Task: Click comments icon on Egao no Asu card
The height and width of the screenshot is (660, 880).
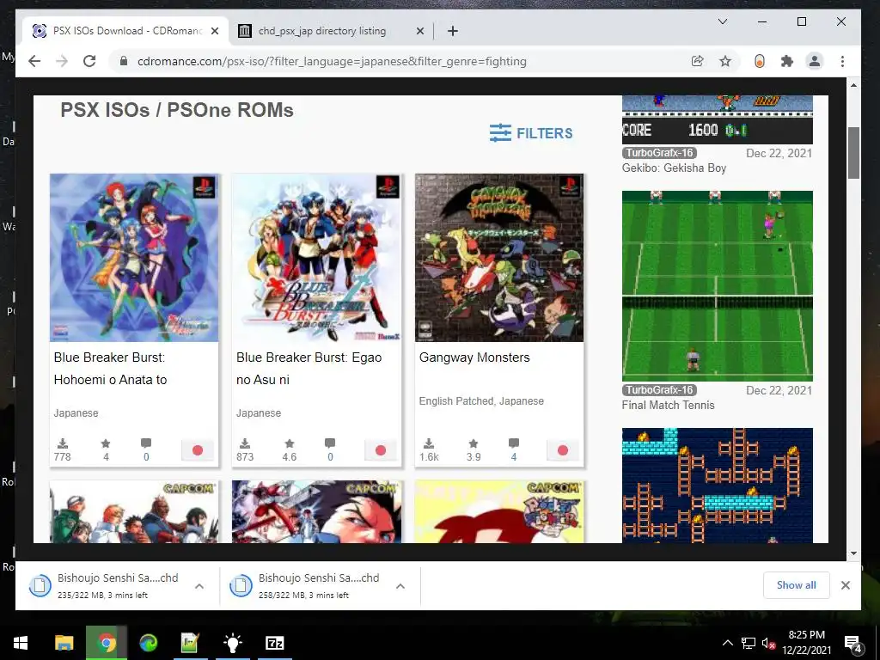Action: pyautogui.click(x=330, y=443)
